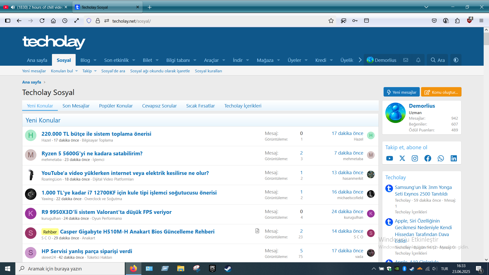This screenshot has height=275, width=489.
Task: Open HP Servisi yanlış parça thread
Action: 87,251
